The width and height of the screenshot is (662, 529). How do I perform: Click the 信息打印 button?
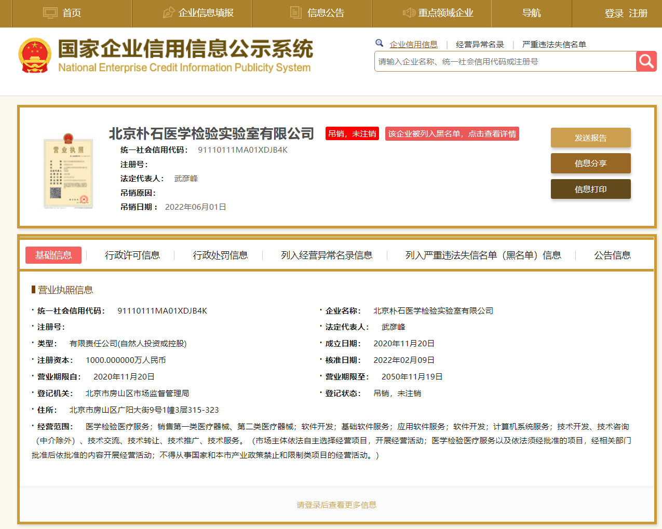pos(590,189)
